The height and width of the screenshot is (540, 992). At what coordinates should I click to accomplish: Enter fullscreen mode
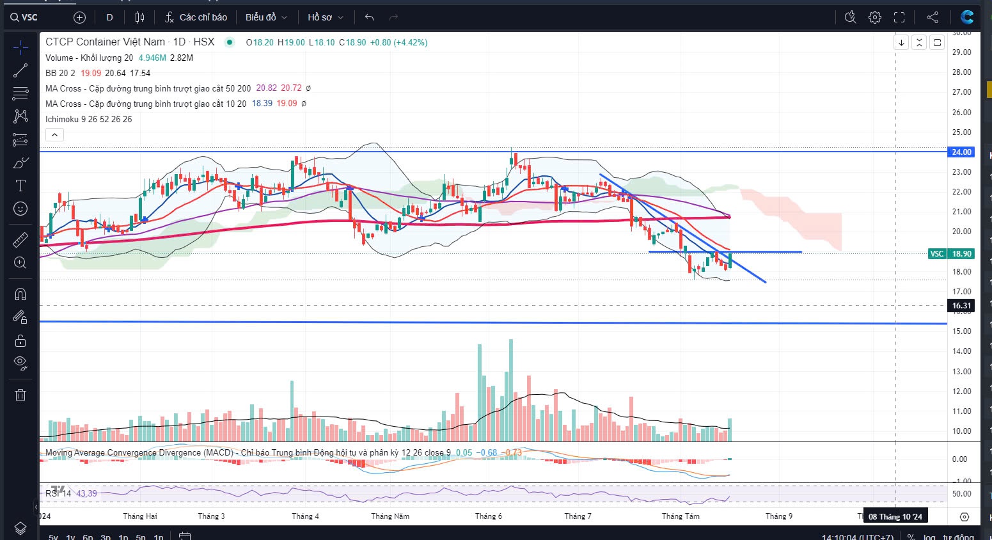(899, 17)
